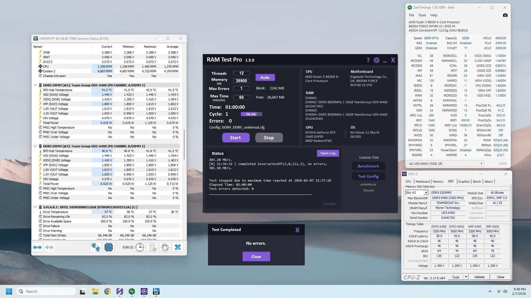This screenshot has height=298, width=531.
Task: Open CPU-Z memory slot selection dropdown
Action: click(x=426, y=193)
